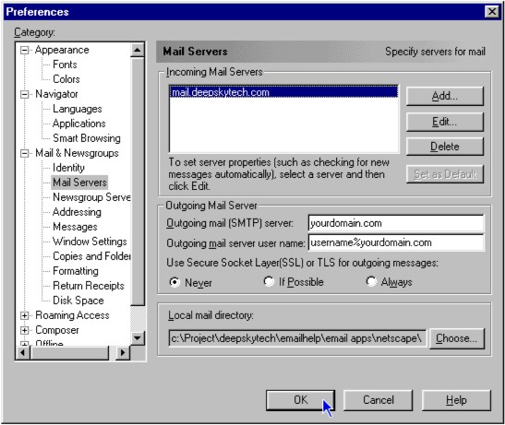Edit the selected mail server
505x425 pixels.
[445, 122]
